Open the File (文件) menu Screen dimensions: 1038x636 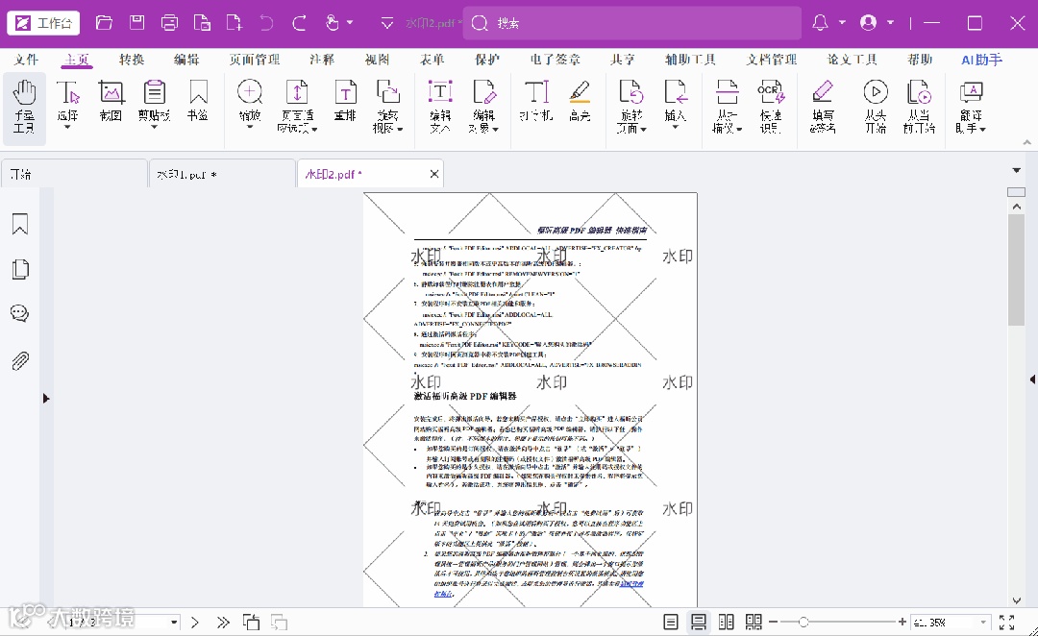point(26,60)
